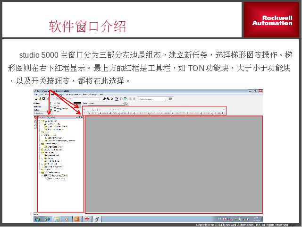The image size is (302, 227).
Task: Click the RSWho browse icon beside Path
Action: coord(127,104)
